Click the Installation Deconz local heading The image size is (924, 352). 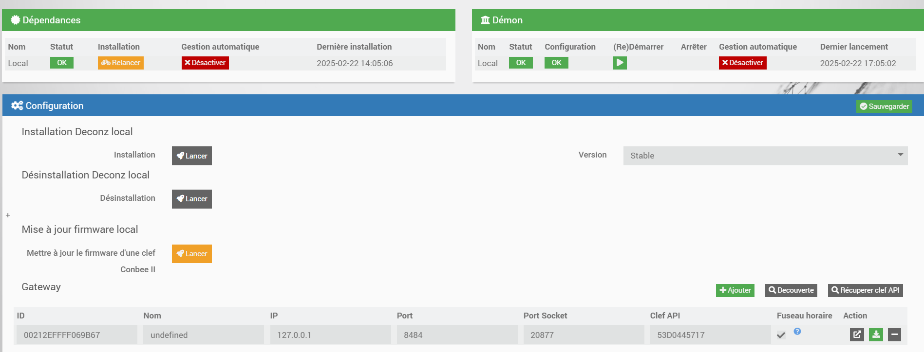(77, 132)
